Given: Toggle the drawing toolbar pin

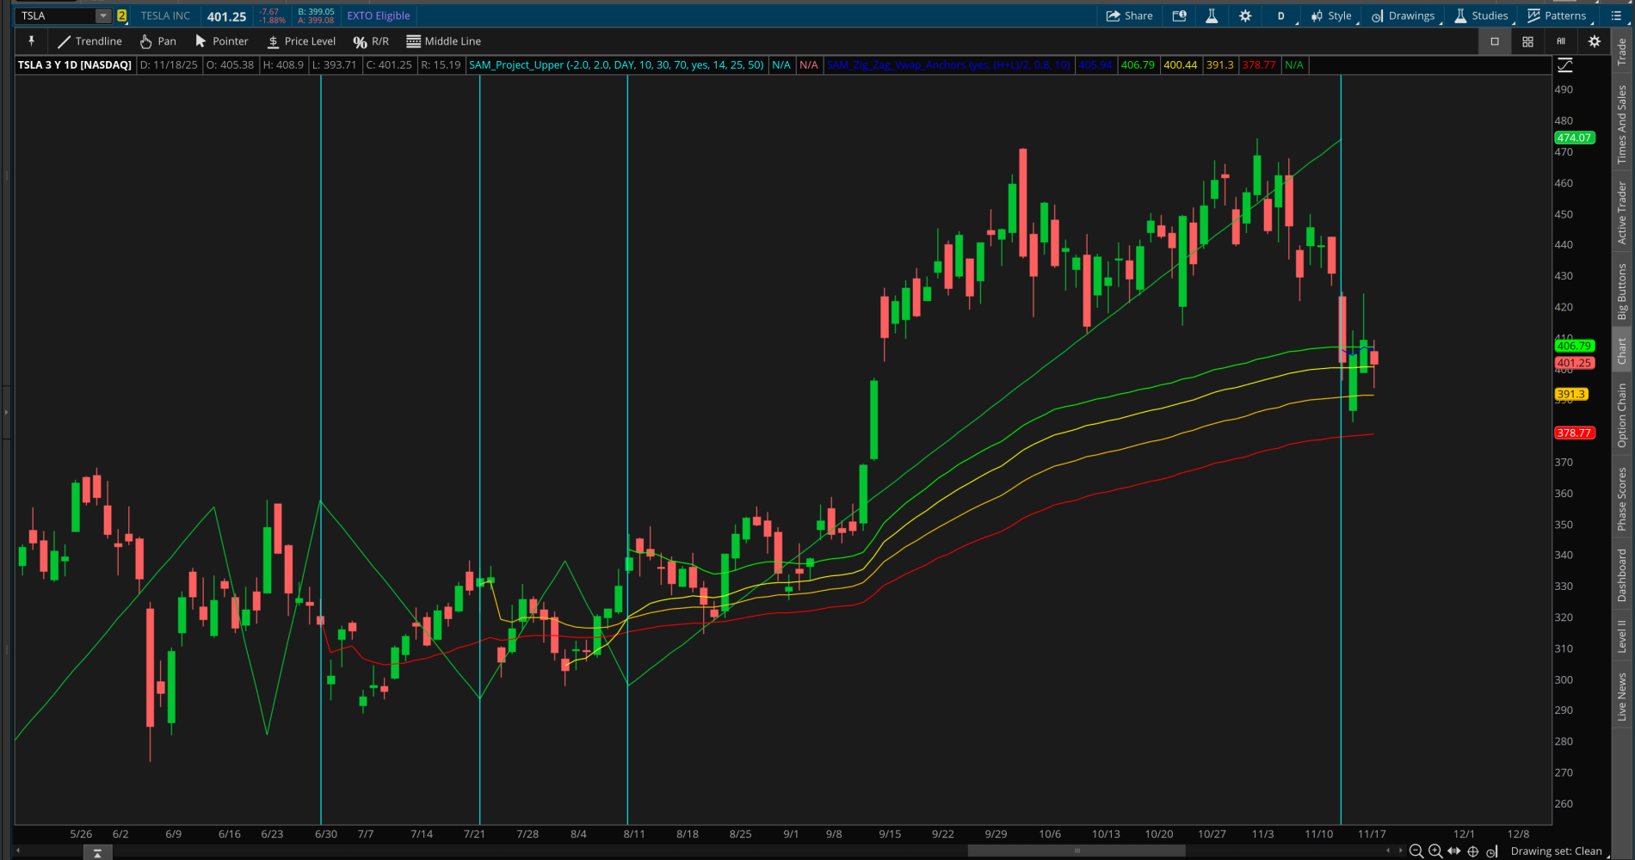Looking at the screenshot, I should [x=31, y=41].
